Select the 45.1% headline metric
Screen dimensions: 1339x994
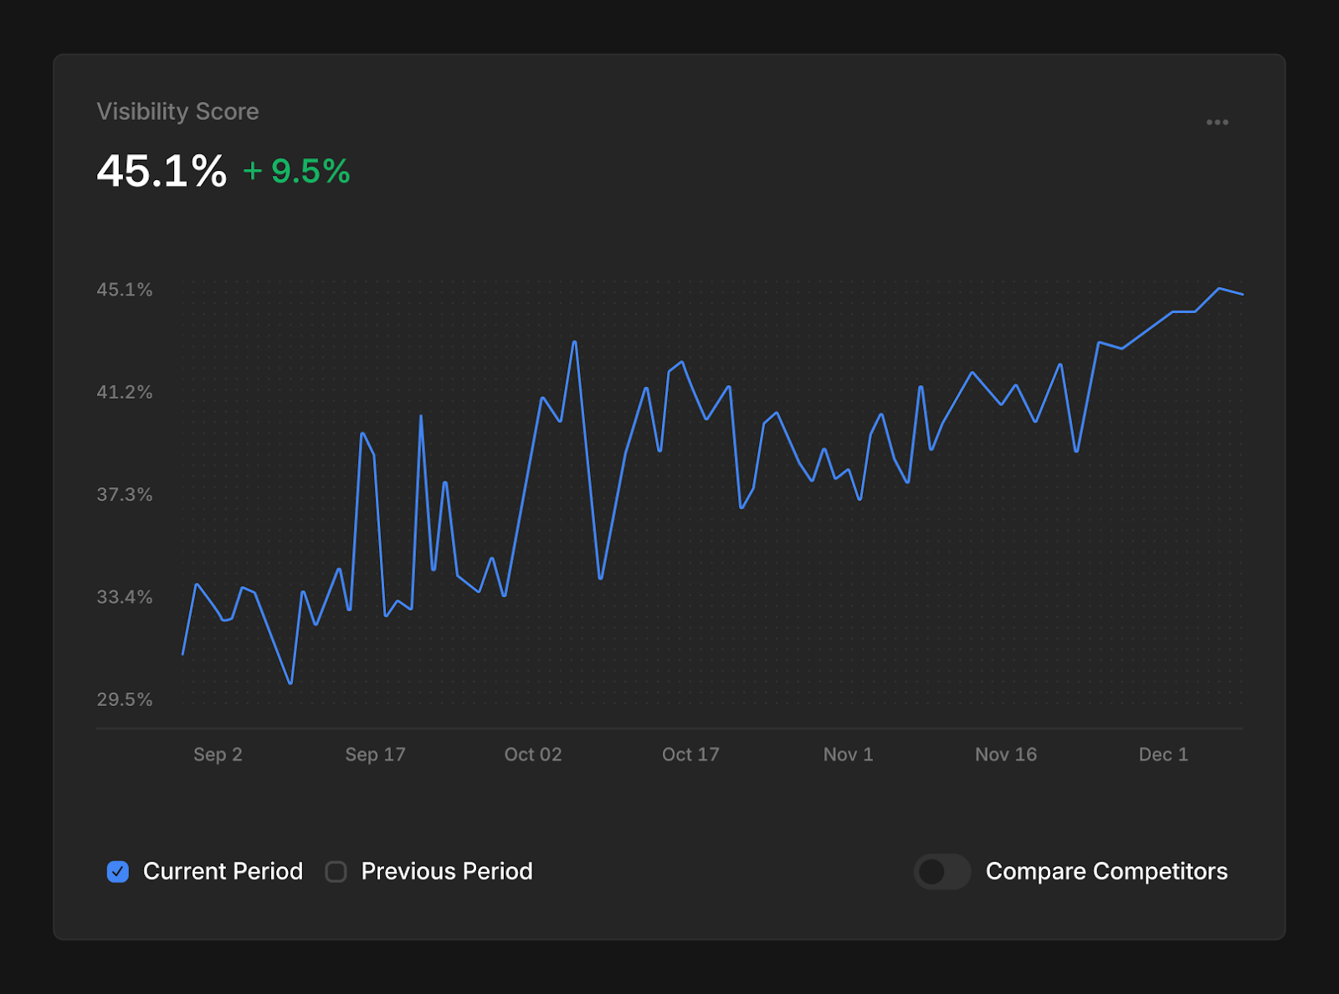[162, 171]
